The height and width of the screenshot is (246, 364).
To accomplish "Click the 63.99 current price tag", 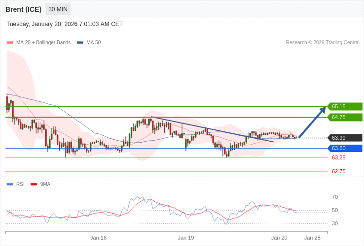I will (345, 138).
